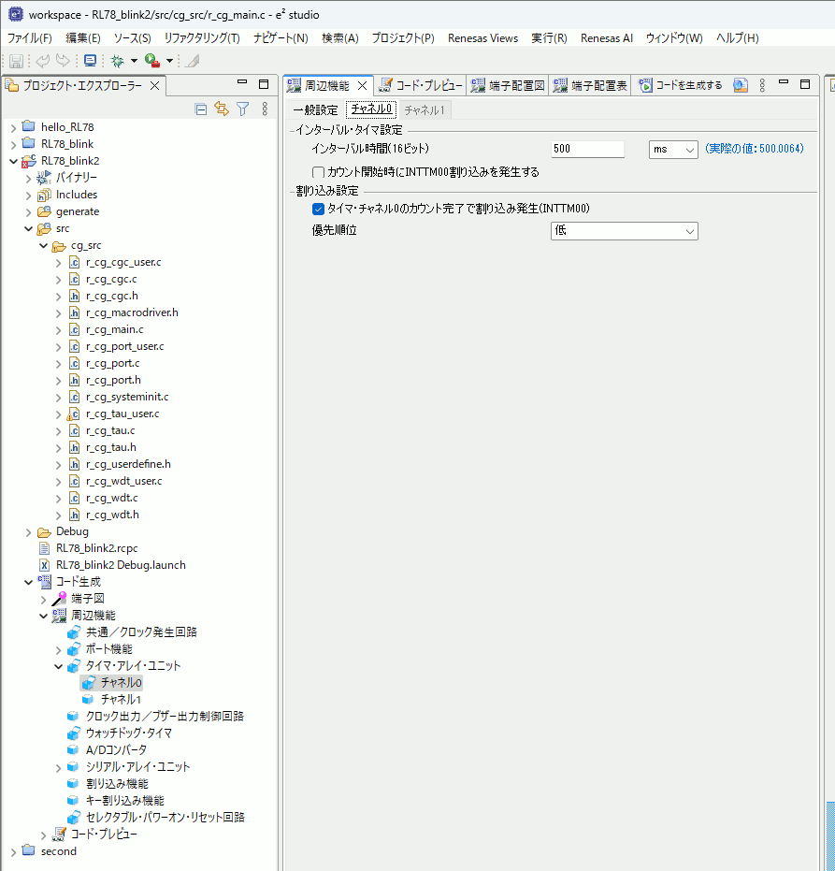The height and width of the screenshot is (871, 835).
Task: Select チャネル1 in the project tree
Action: (x=121, y=700)
